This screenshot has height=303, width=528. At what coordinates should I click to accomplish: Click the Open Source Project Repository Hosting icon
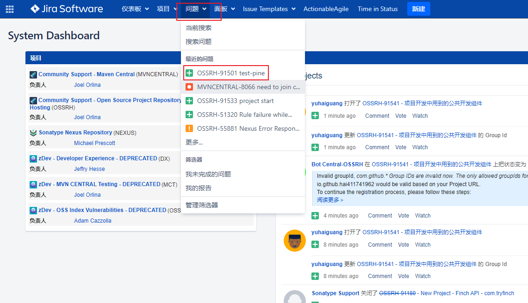(33, 101)
